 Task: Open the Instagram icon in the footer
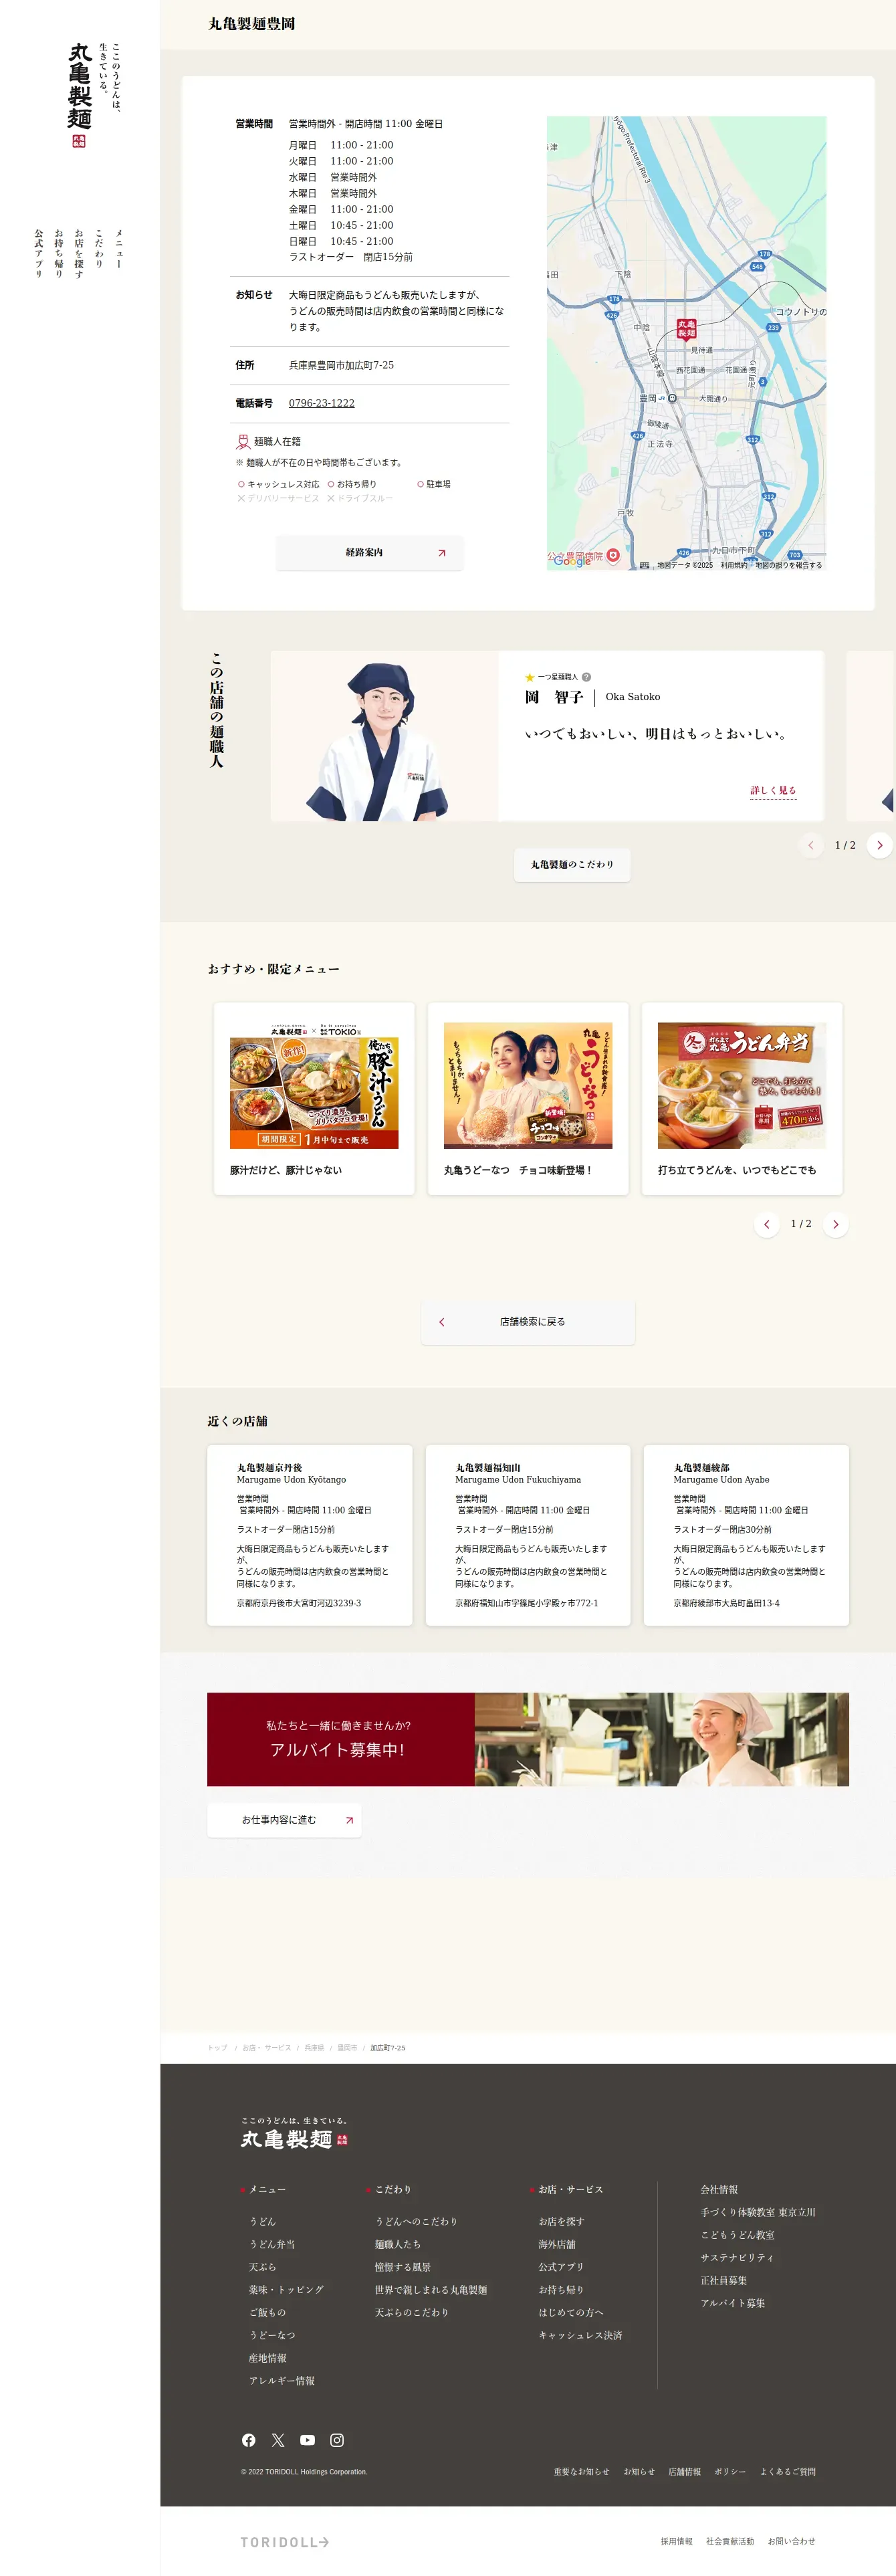coord(337,2440)
